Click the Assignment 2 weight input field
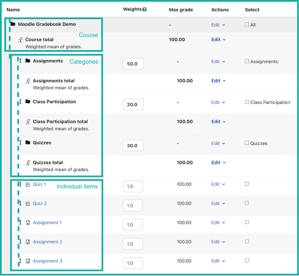This screenshot has height=276, width=299. [x=133, y=244]
